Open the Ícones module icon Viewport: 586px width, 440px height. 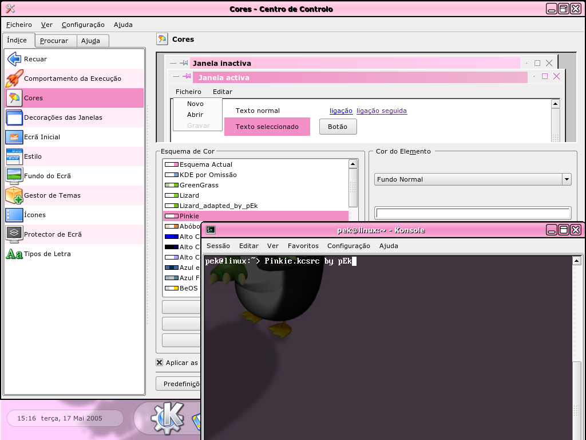[x=14, y=214]
